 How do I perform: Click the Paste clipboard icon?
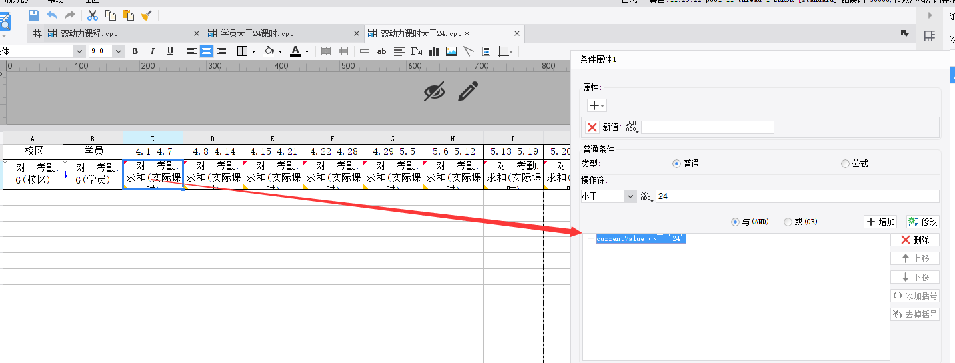(x=129, y=15)
